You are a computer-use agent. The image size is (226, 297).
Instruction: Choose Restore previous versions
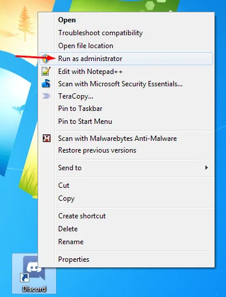(126, 150)
